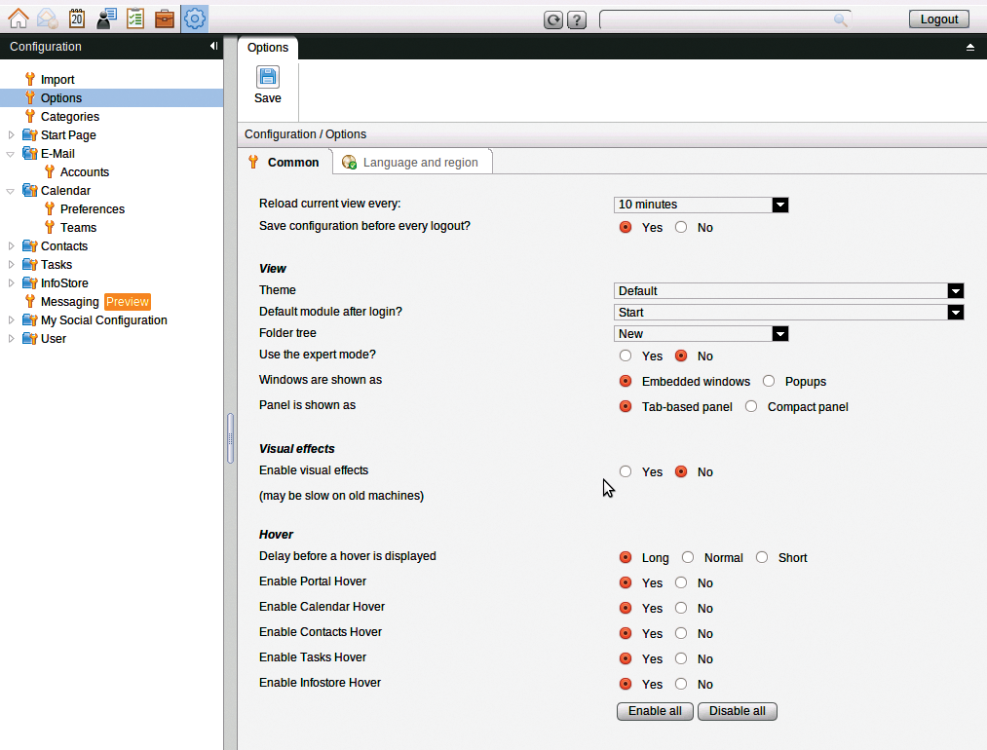
Task: Enable expert mode by selecting Yes
Action: (625, 356)
